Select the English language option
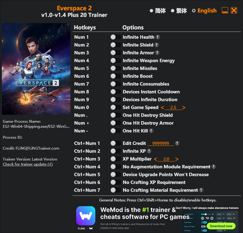Screen dimensions: 243x233 [204, 11]
